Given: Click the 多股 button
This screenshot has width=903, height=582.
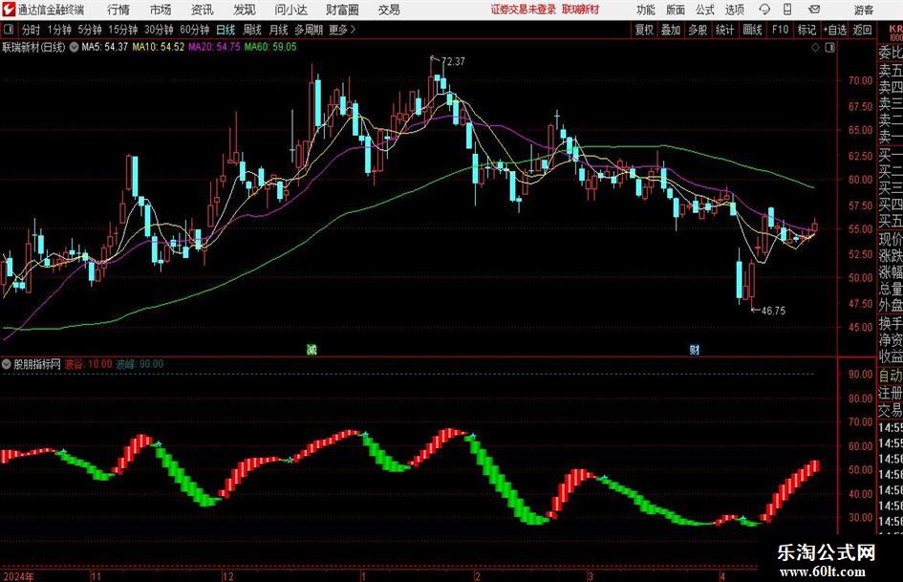Looking at the screenshot, I should click(x=698, y=30).
